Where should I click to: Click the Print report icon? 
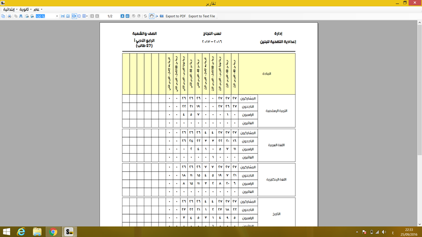pyautogui.click(x=9, y=16)
